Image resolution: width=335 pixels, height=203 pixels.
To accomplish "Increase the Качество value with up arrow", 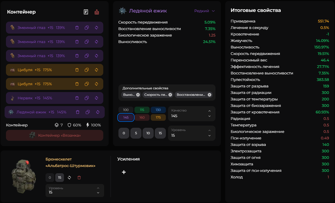I will click(209, 111).
